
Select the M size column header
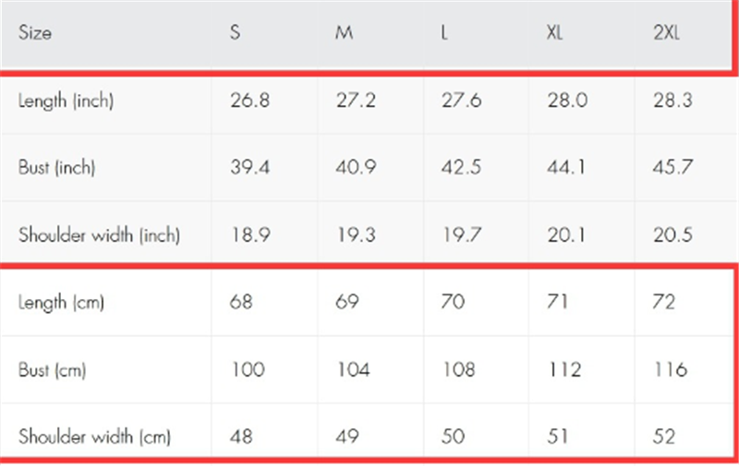tap(344, 33)
